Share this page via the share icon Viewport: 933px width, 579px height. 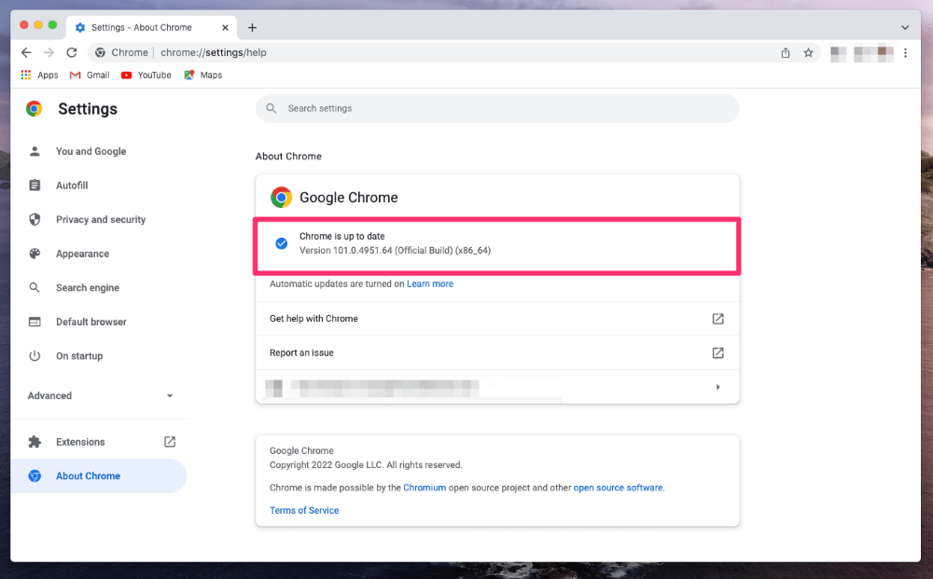pyautogui.click(x=786, y=53)
